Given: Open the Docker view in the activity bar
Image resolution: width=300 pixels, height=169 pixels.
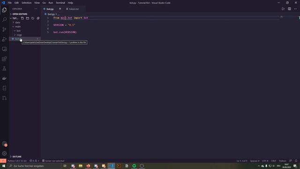Looking at the screenshot, I should point(4,78).
